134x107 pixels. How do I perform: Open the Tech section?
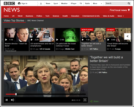[x=47, y=16]
